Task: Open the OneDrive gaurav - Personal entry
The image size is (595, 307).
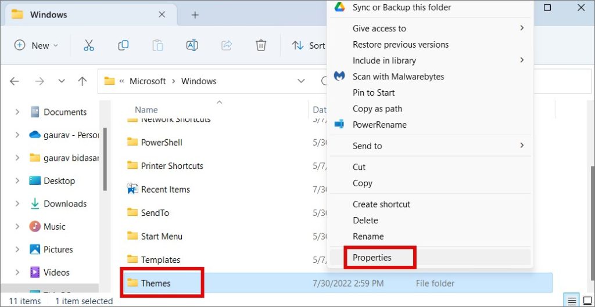Action: [64, 135]
